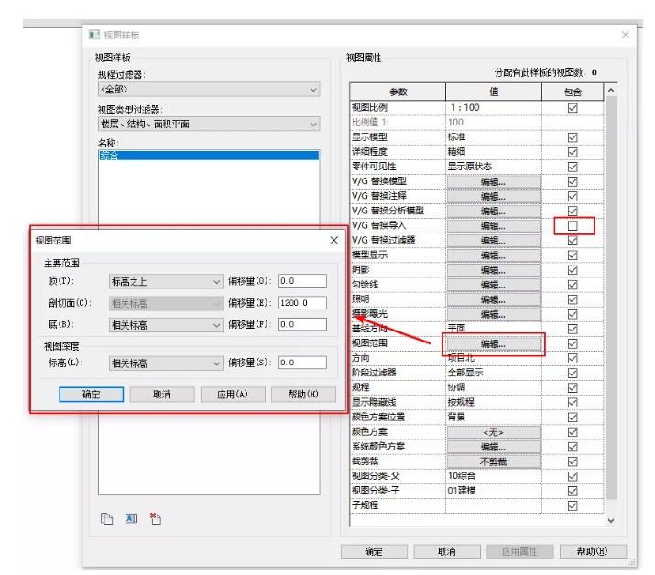Click the duplicate view template icon
Image resolution: width=655 pixels, height=575 pixels.
click(106, 518)
